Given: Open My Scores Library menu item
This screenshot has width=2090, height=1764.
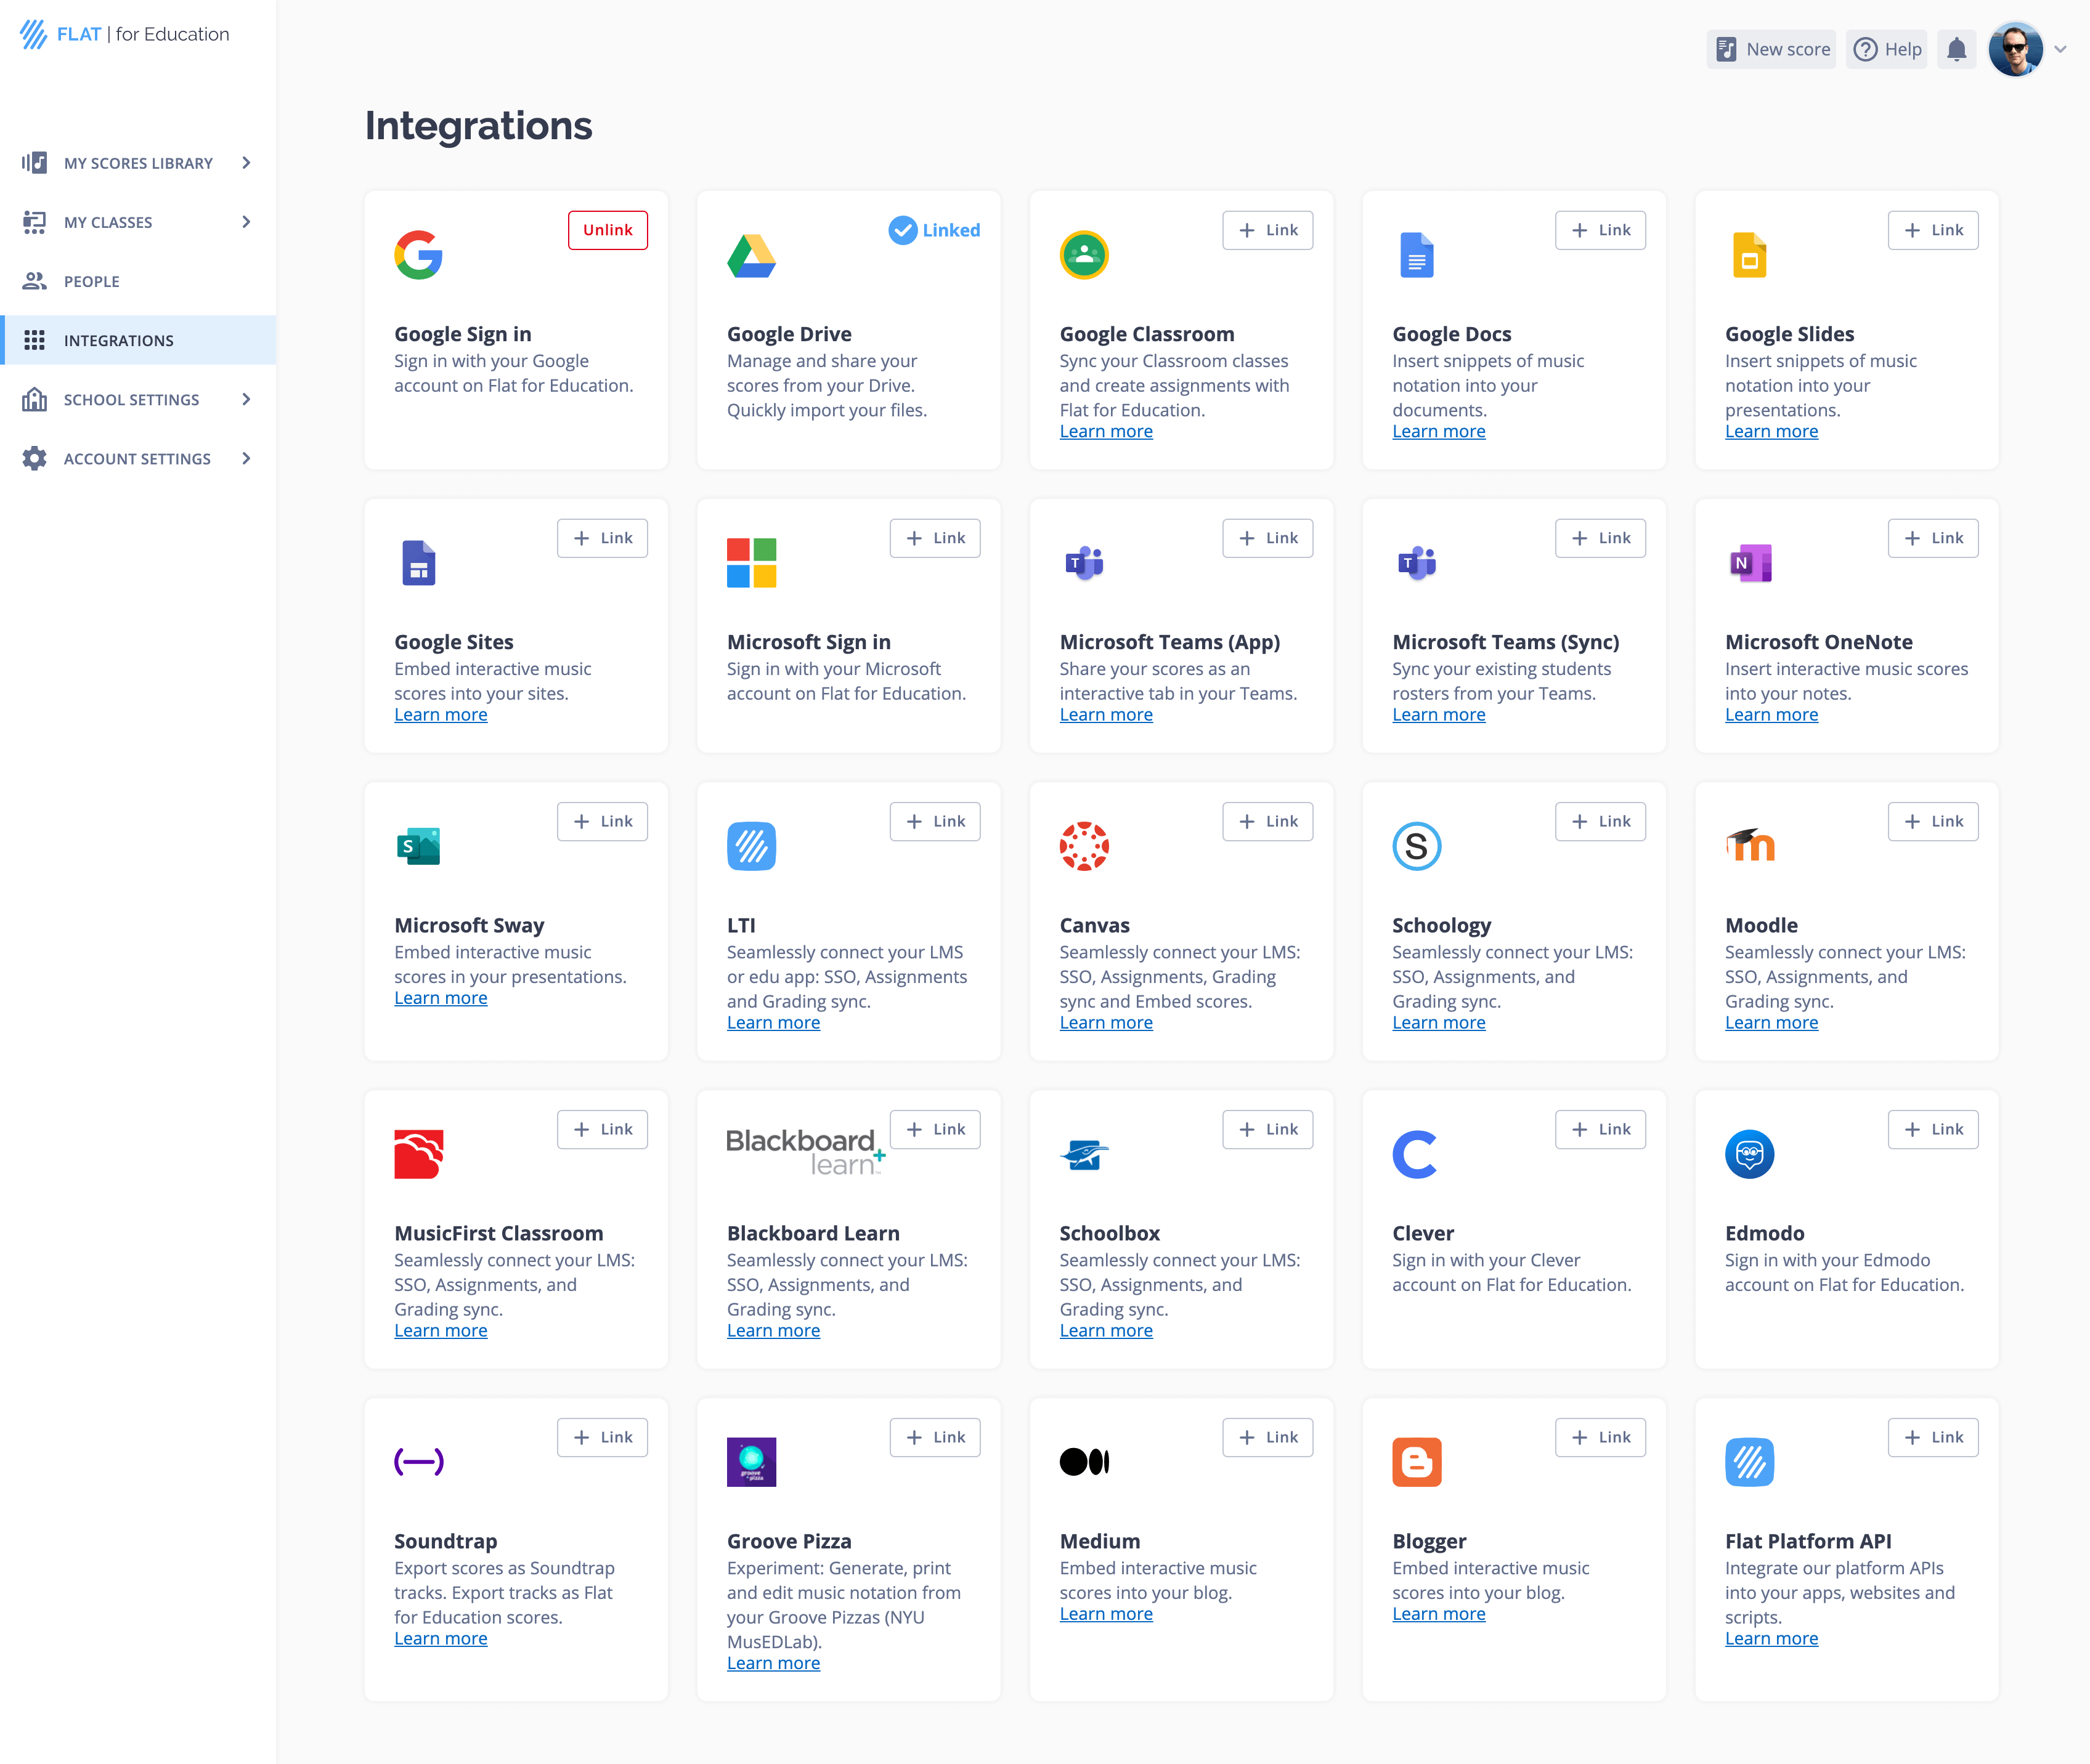Looking at the screenshot, I should pyautogui.click(x=138, y=162).
